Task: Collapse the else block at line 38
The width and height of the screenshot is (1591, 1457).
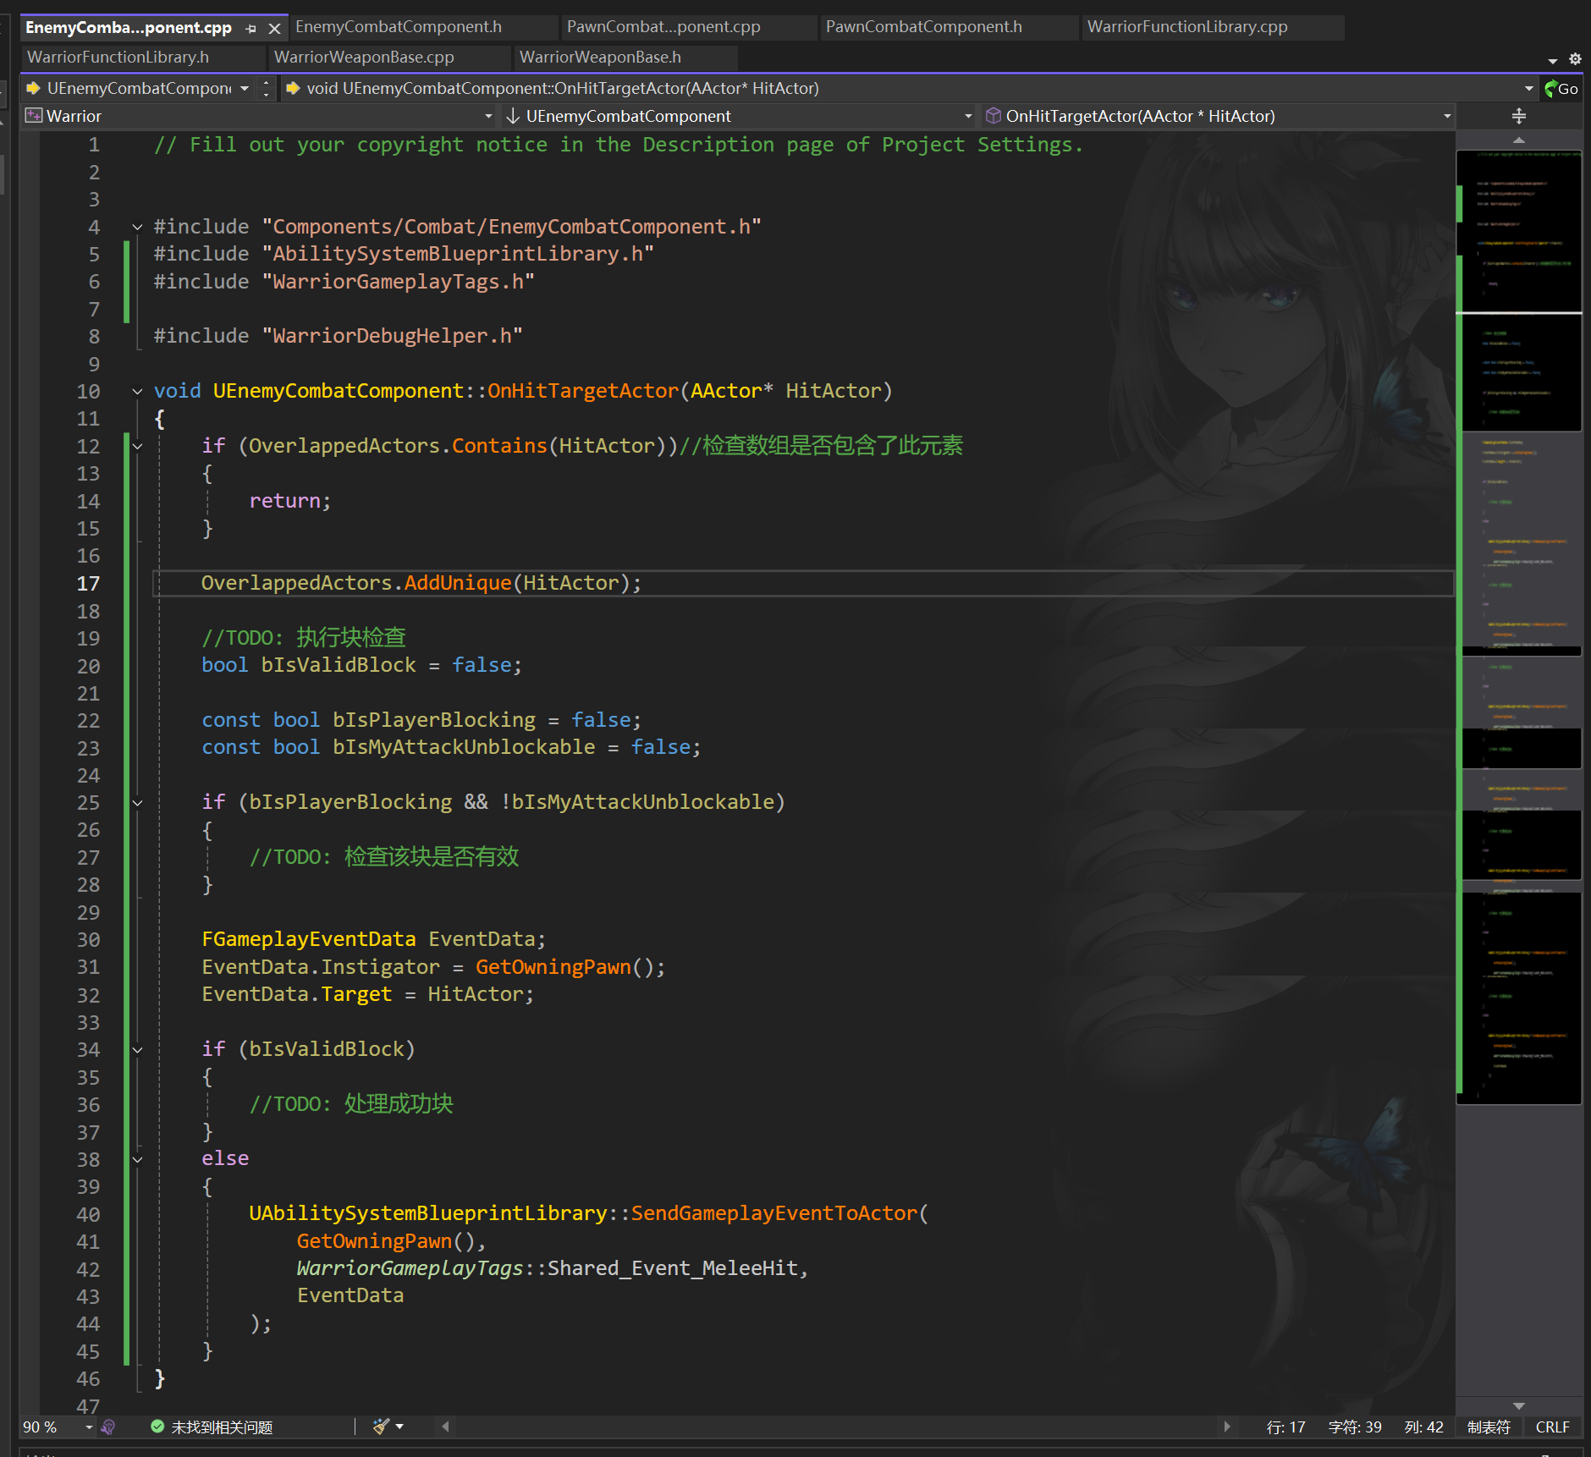Action: click(x=137, y=1159)
